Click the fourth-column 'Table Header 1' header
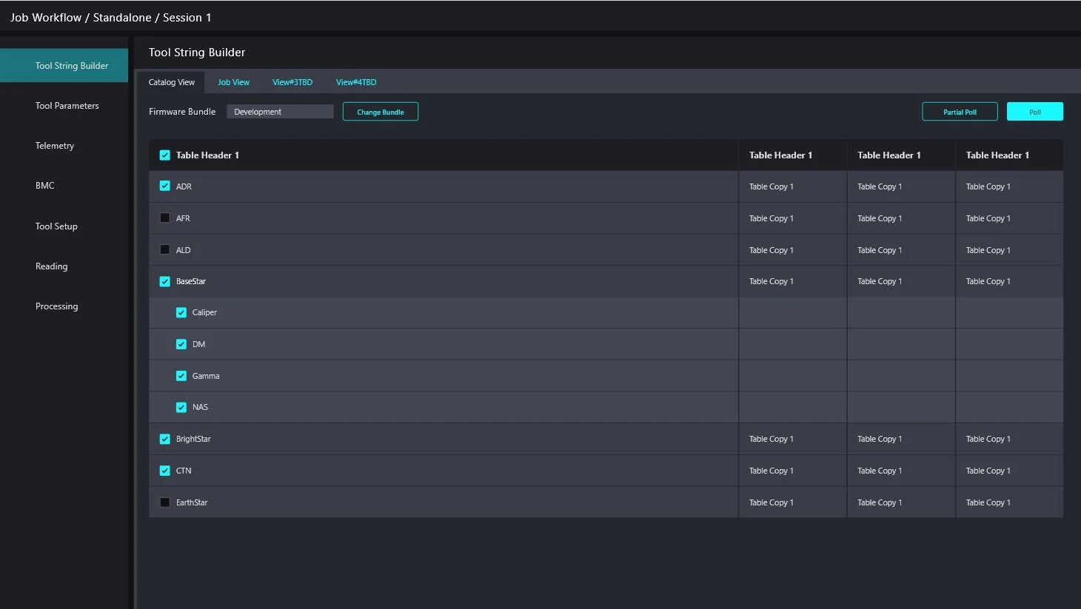Viewport: 1081px width, 609px height. (x=997, y=155)
